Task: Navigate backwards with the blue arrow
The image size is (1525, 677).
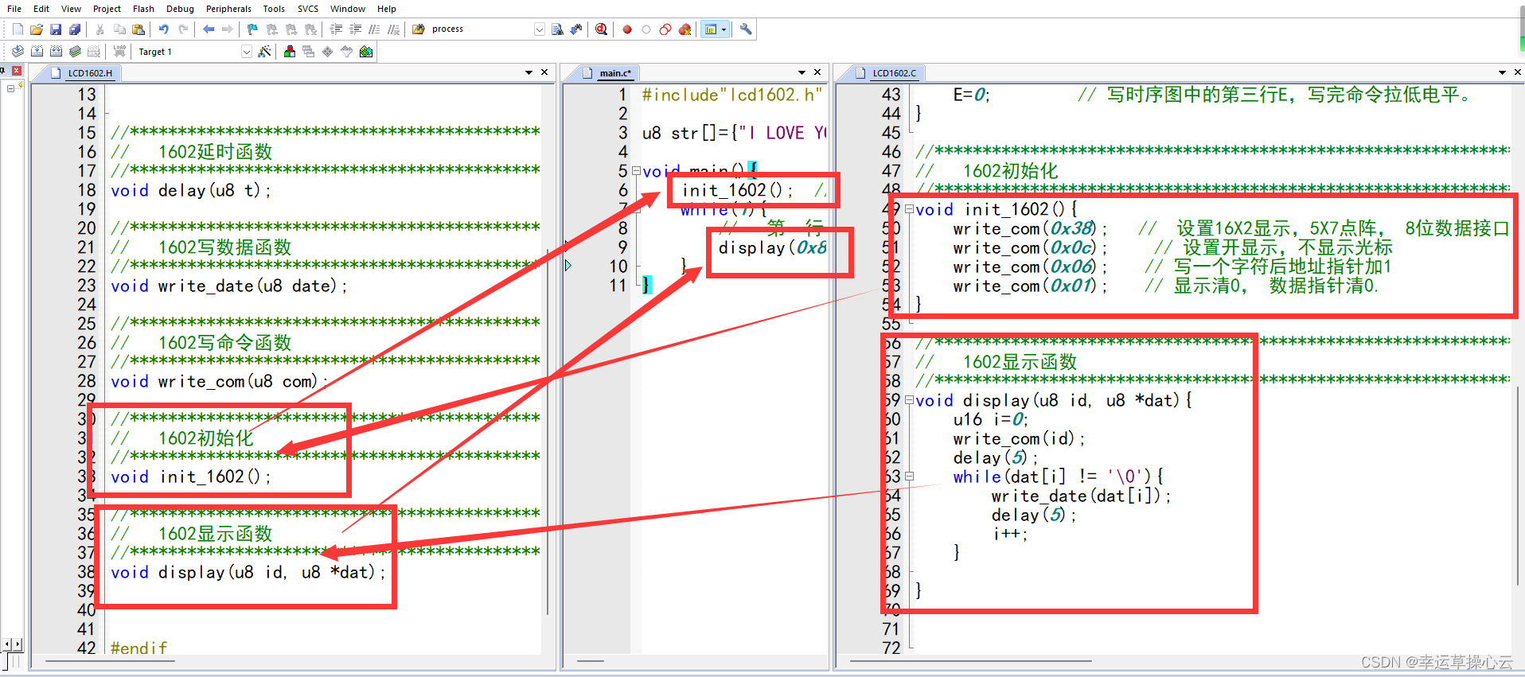Action: point(209,29)
